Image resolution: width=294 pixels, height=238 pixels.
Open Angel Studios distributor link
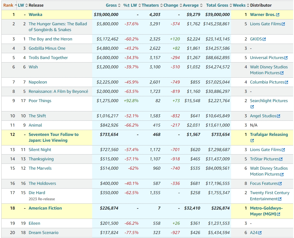[263, 116]
